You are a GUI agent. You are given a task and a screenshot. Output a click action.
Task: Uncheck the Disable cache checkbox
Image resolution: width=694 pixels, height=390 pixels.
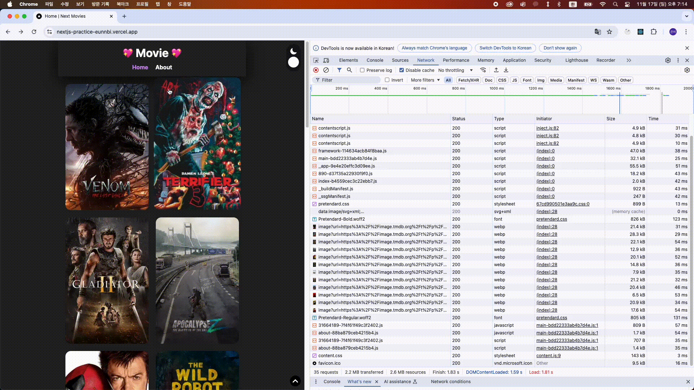point(402,70)
